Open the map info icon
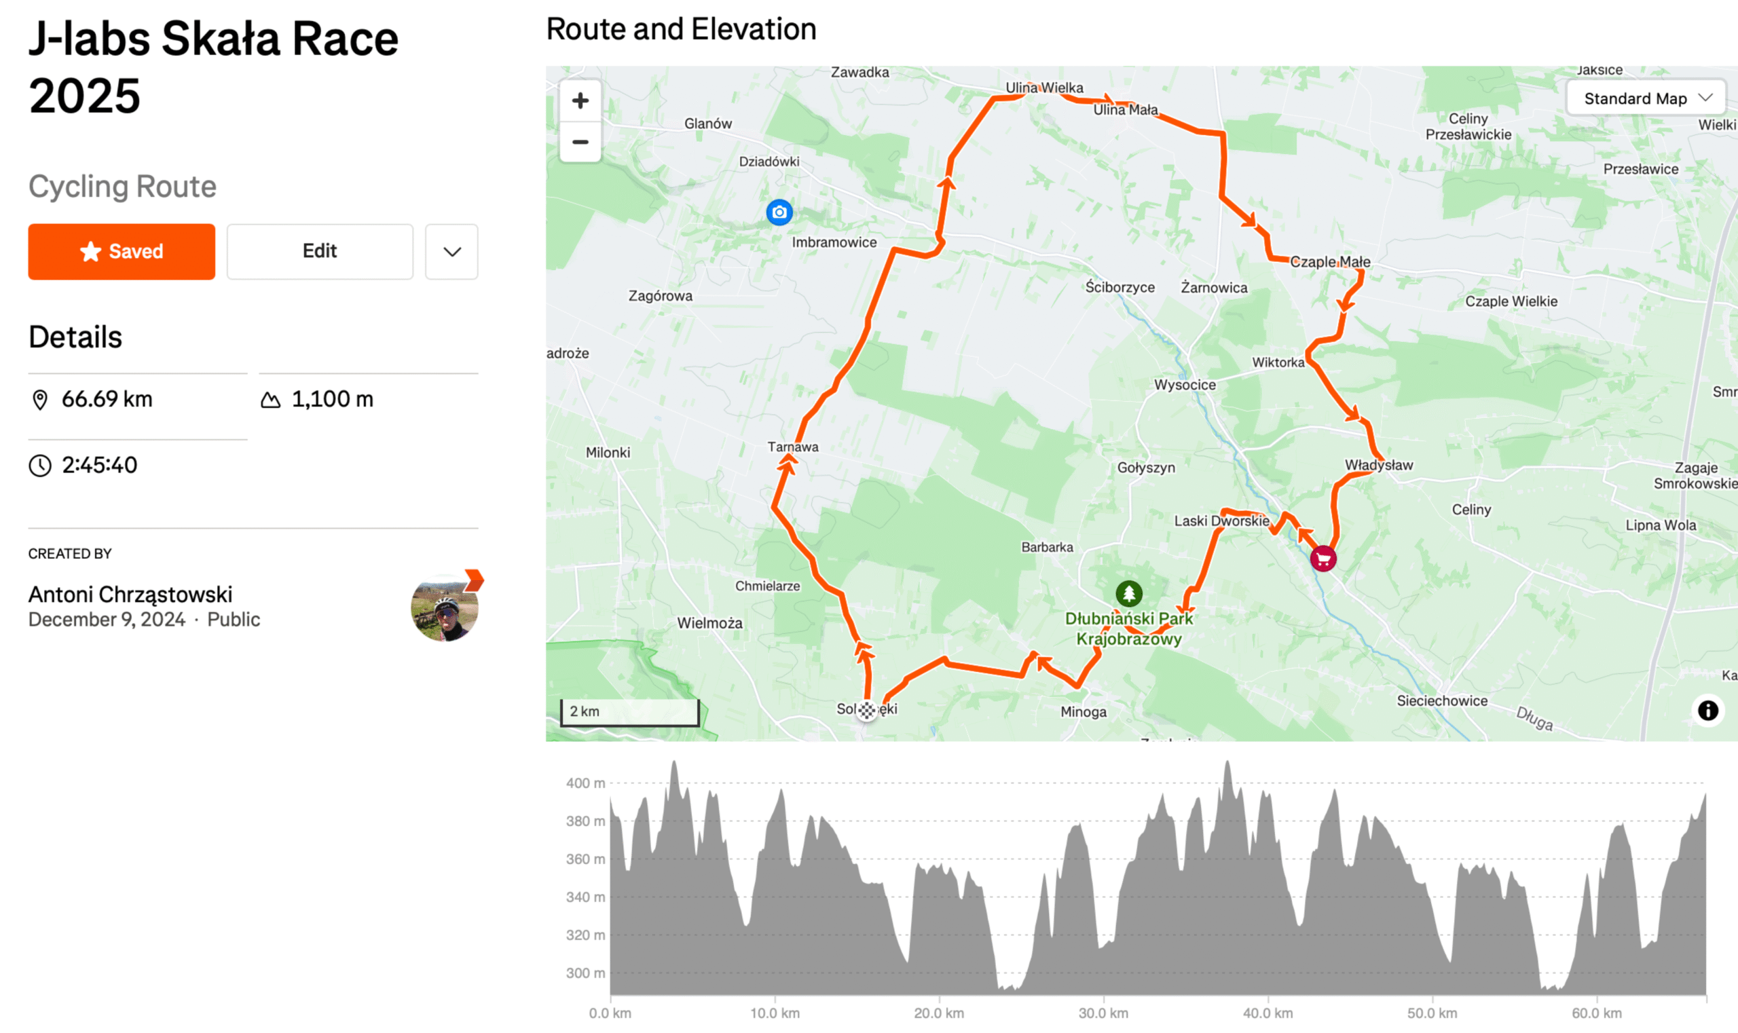1738x1033 pixels. click(1707, 710)
